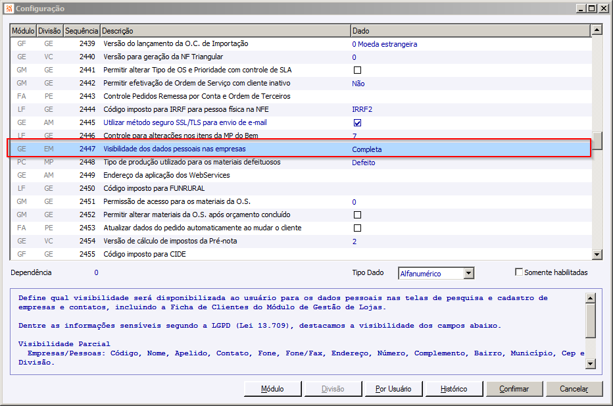
Task: Select row 2439 Versão do lançamento da O.C.
Action: (299, 44)
